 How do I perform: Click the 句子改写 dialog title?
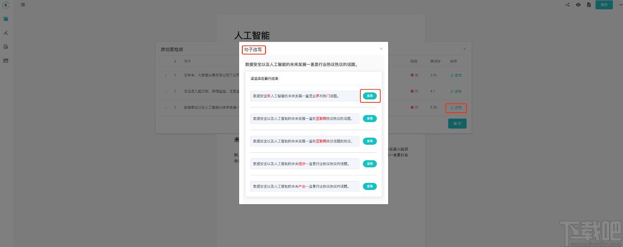tap(254, 49)
